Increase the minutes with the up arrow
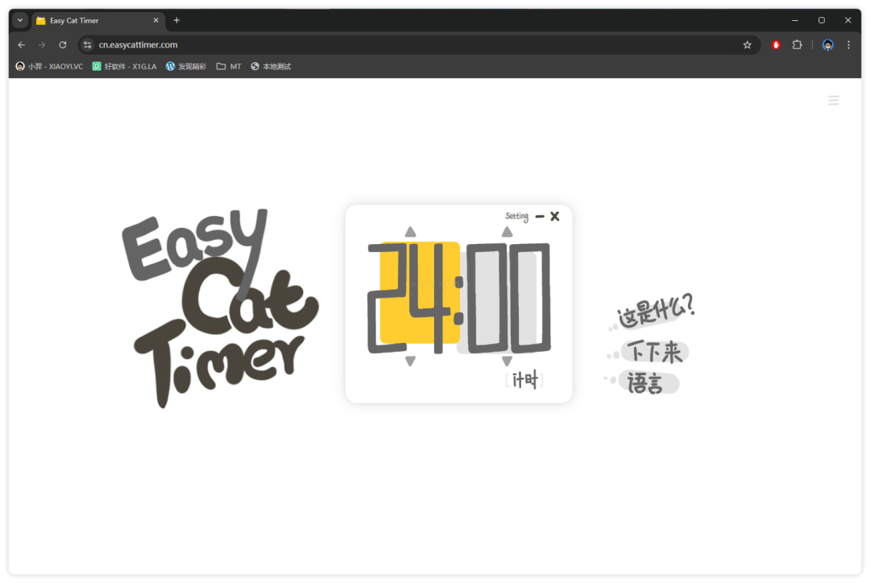870x583 pixels. pyautogui.click(x=410, y=231)
